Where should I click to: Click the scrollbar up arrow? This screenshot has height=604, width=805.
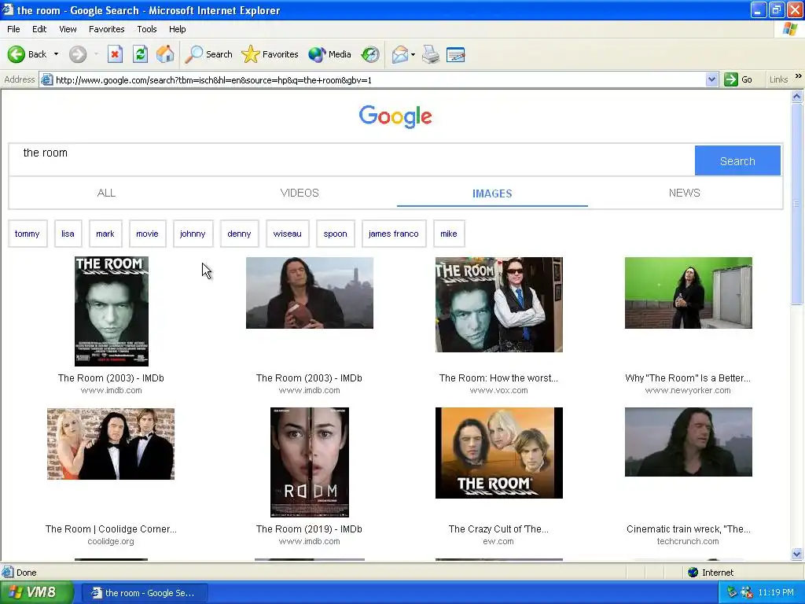pyautogui.click(x=797, y=96)
